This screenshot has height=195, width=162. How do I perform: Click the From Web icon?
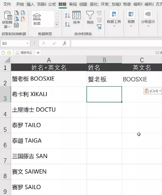click(17, 19)
